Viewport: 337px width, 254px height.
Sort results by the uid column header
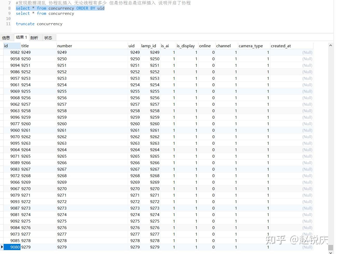tap(131, 46)
